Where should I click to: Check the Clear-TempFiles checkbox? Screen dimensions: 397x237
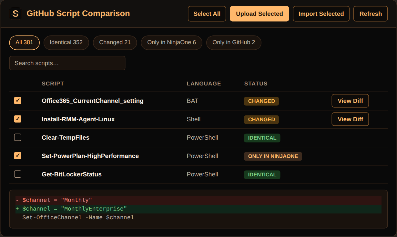tap(18, 137)
